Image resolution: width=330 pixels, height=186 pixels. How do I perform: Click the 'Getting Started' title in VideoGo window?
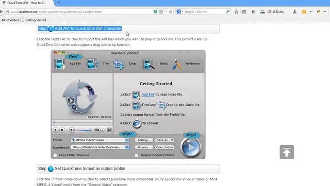point(156,84)
